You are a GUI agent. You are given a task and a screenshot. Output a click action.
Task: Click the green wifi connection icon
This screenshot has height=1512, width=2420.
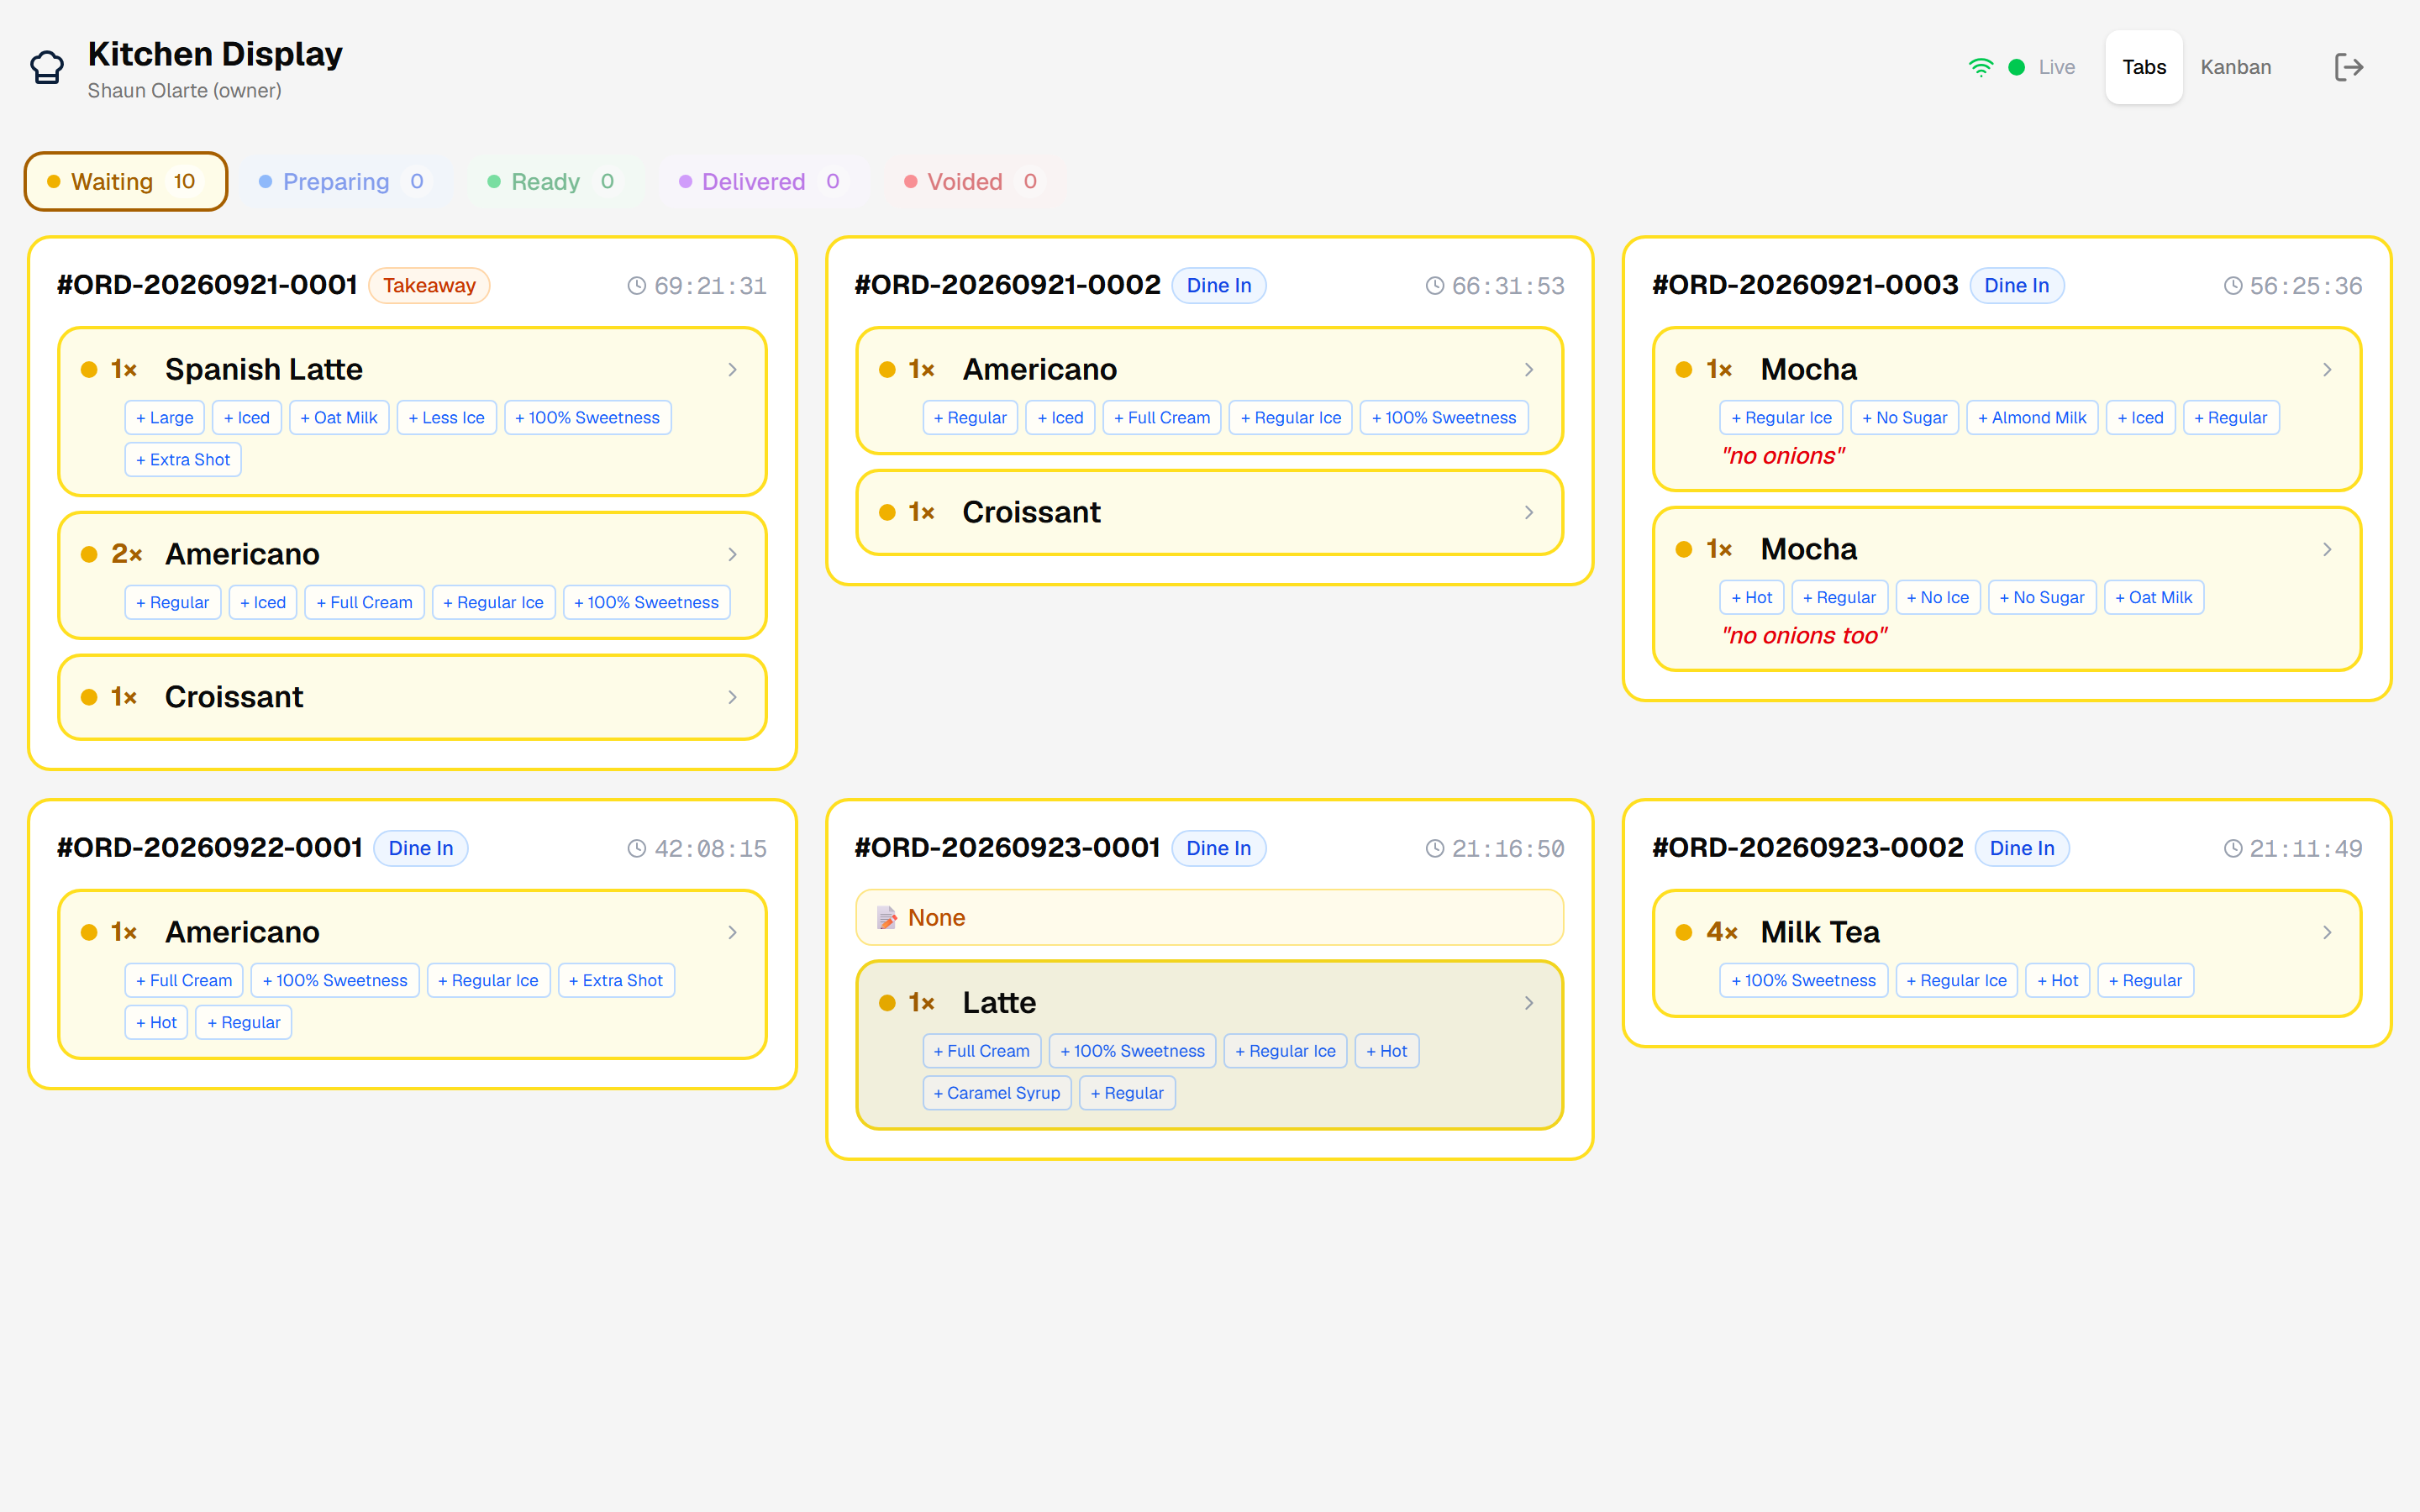(x=1980, y=67)
